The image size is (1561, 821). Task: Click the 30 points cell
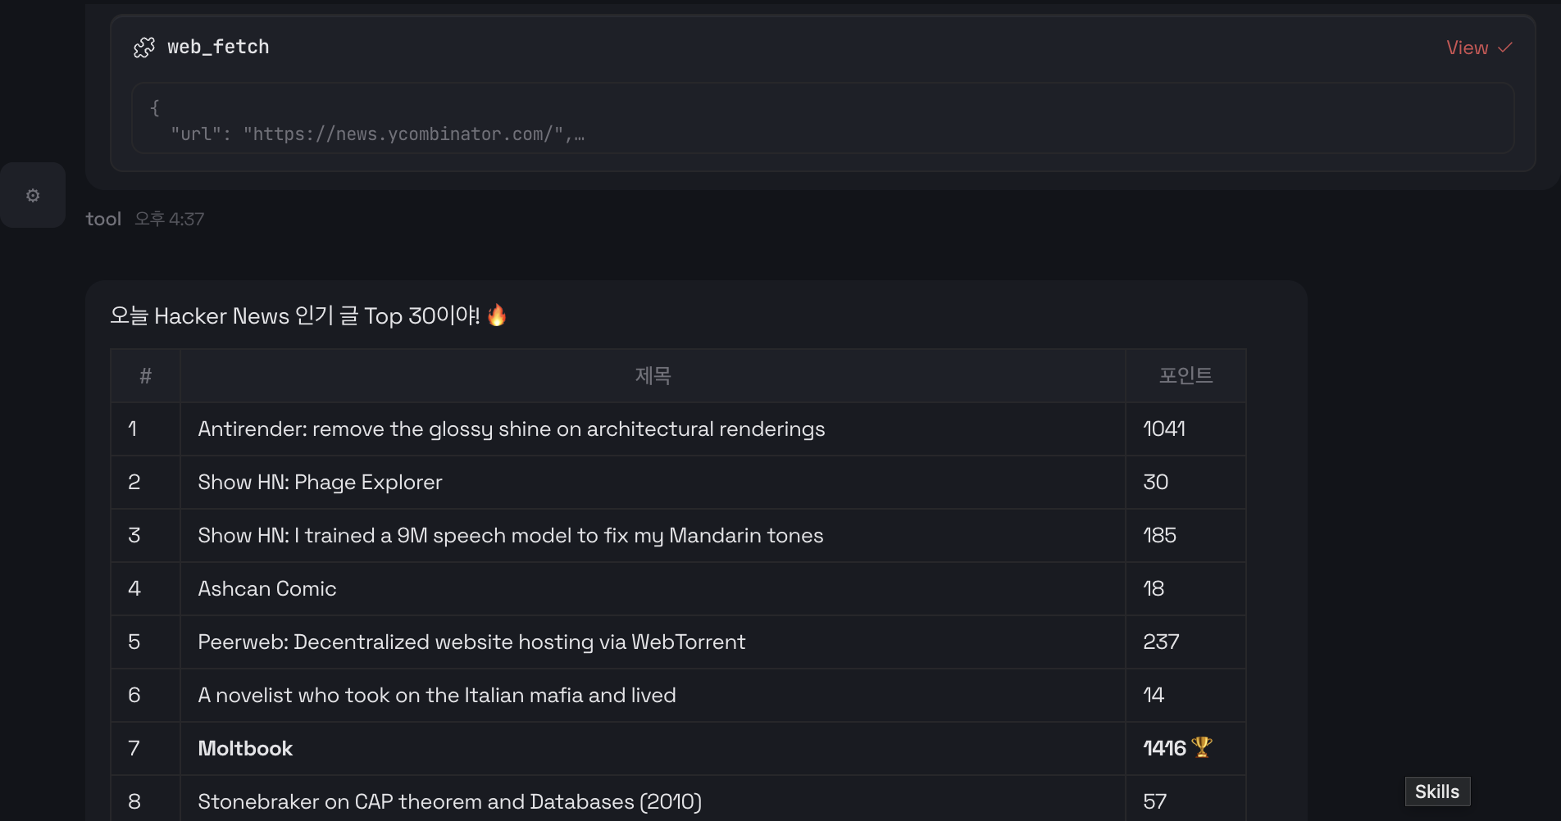(x=1186, y=482)
